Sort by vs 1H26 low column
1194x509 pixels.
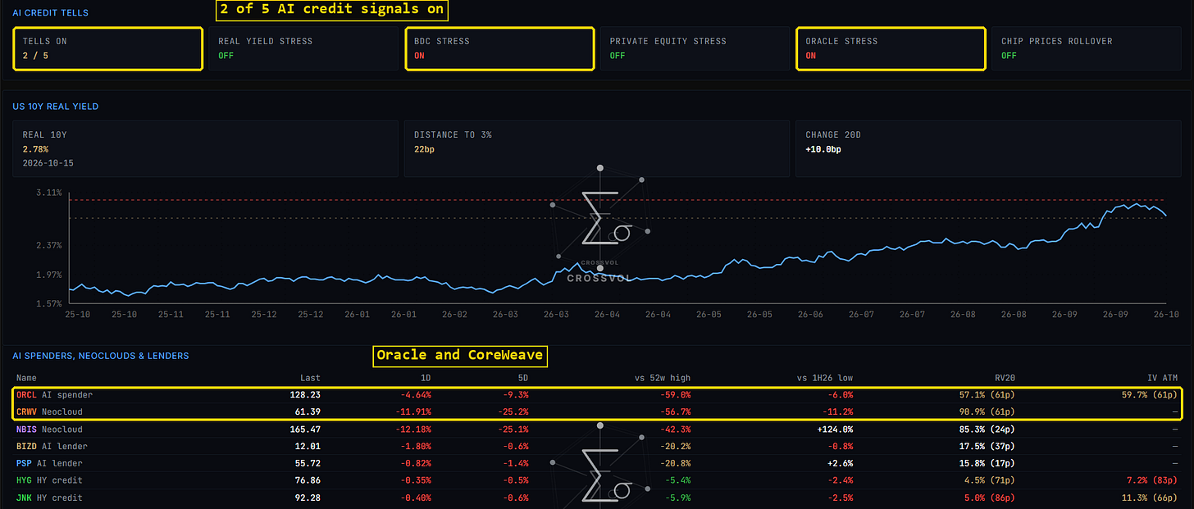click(826, 379)
